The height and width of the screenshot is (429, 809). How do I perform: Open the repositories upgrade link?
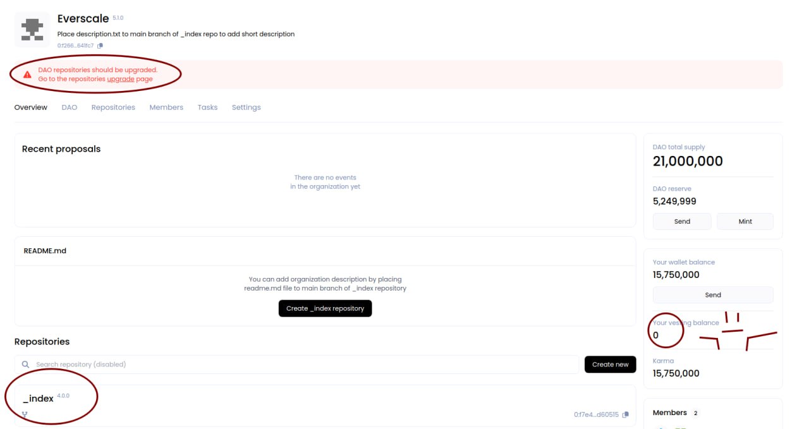[120, 79]
